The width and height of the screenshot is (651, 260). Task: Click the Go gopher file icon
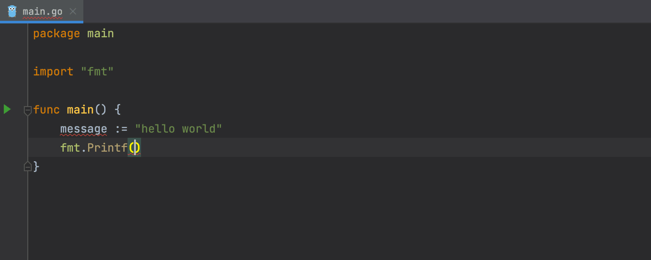12,11
